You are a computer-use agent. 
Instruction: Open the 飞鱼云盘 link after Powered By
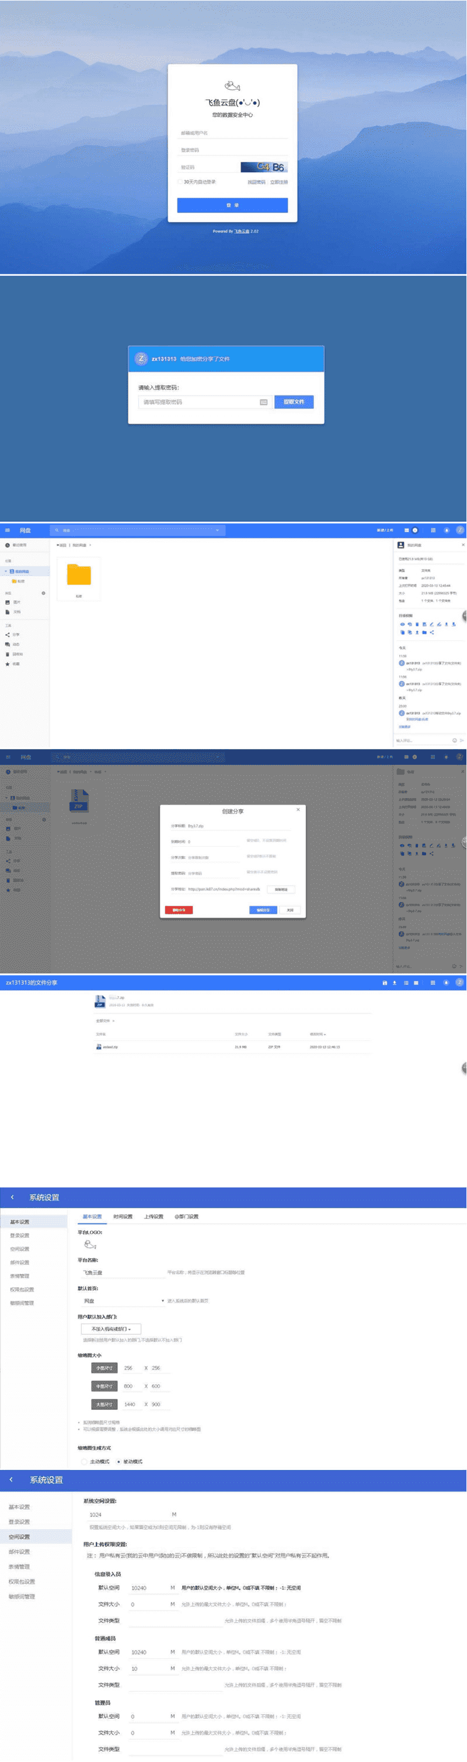click(242, 231)
